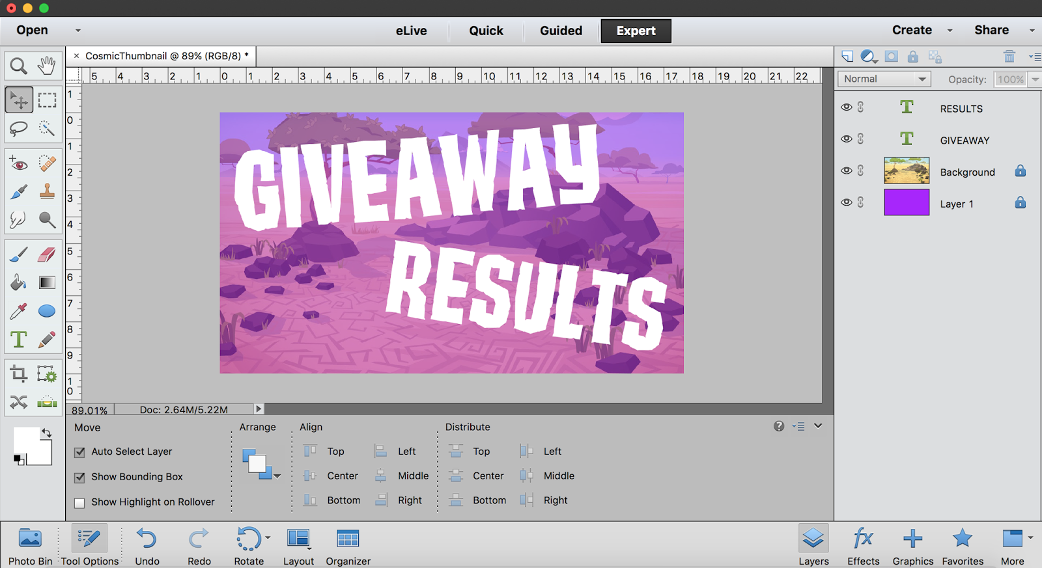Choose the Horizontal Type tool

pyautogui.click(x=19, y=340)
